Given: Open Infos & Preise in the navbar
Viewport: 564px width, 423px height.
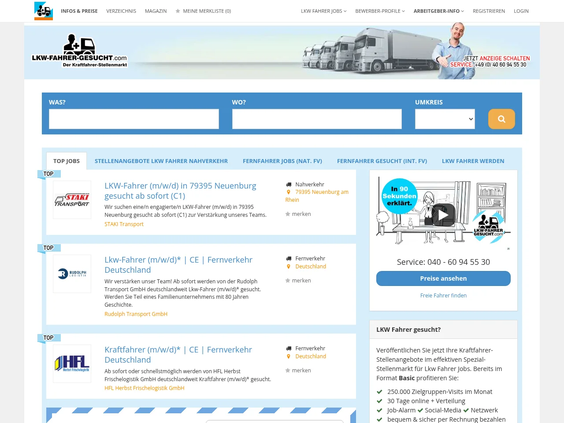Looking at the screenshot, I should pyautogui.click(x=79, y=11).
